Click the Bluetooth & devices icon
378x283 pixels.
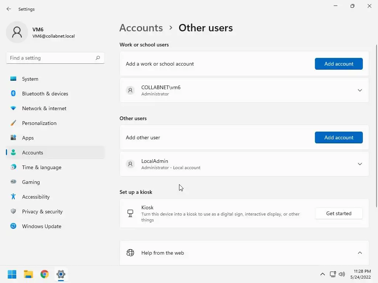pos(13,94)
